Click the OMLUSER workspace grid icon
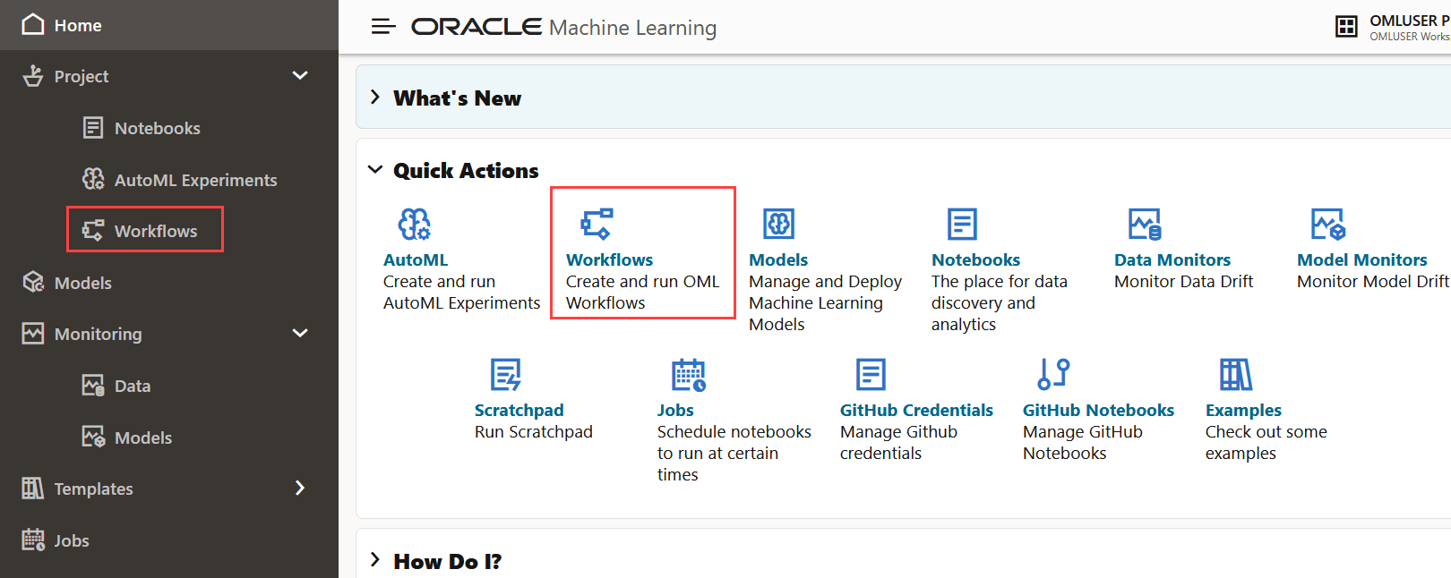The image size is (1451, 578). [x=1346, y=27]
